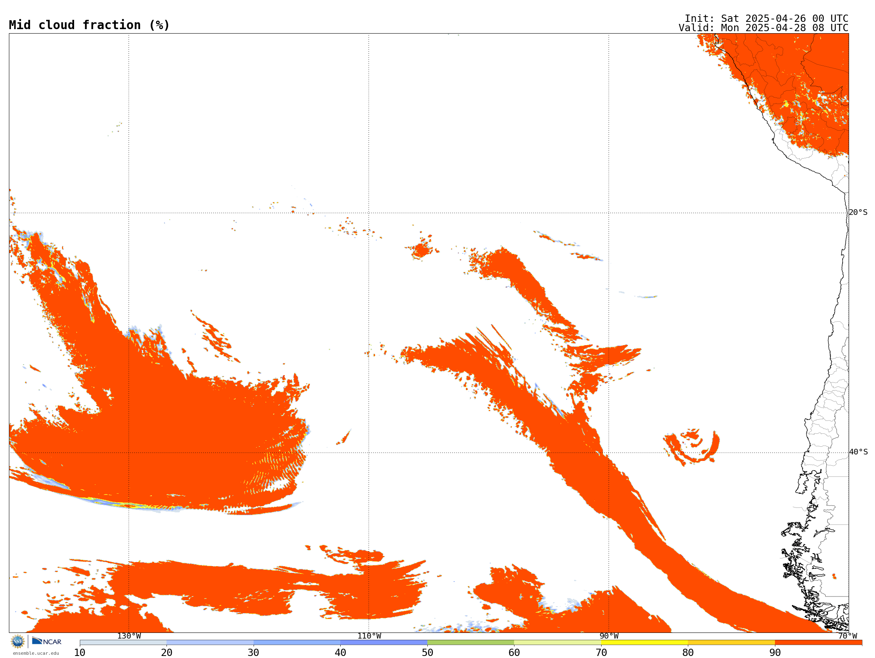875x658 pixels.
Task: Click the NCAR logo
Action: coord(47,641)
